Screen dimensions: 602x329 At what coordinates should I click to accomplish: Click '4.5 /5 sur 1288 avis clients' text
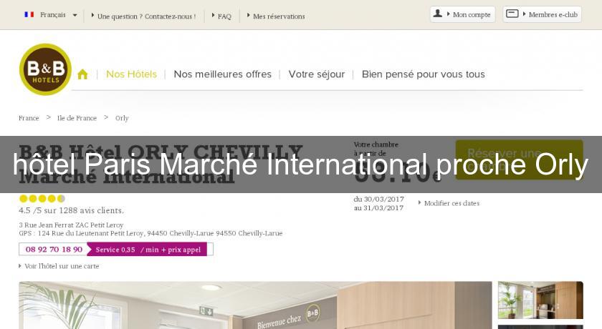(72, 210)
